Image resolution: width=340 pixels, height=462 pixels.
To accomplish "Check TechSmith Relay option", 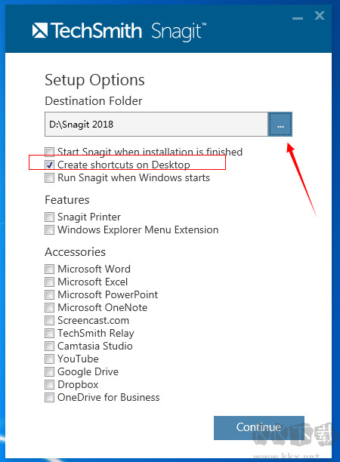I will [x=50, y=333].
